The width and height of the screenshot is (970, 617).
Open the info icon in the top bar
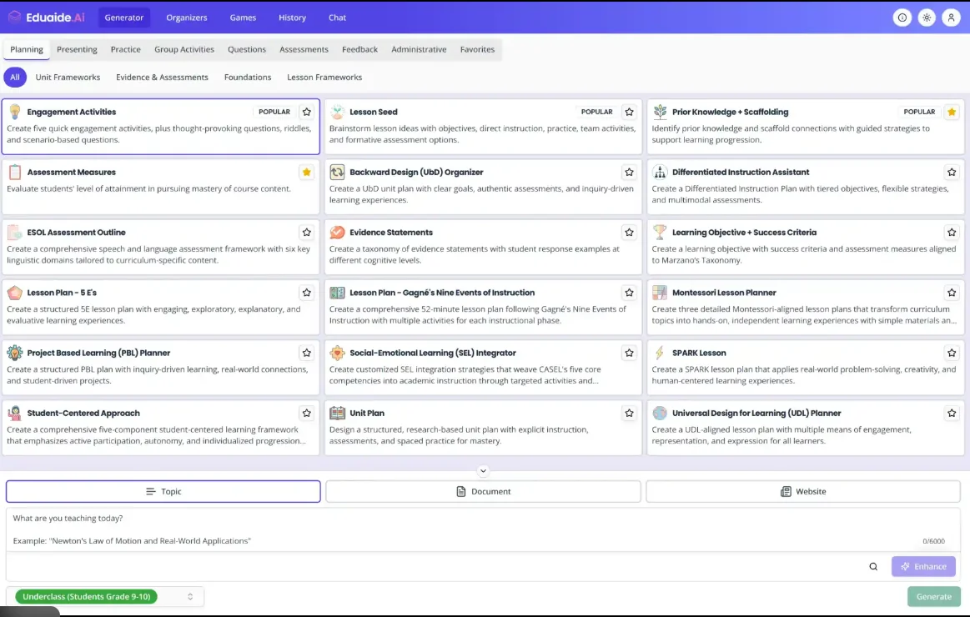click(902, 17)
